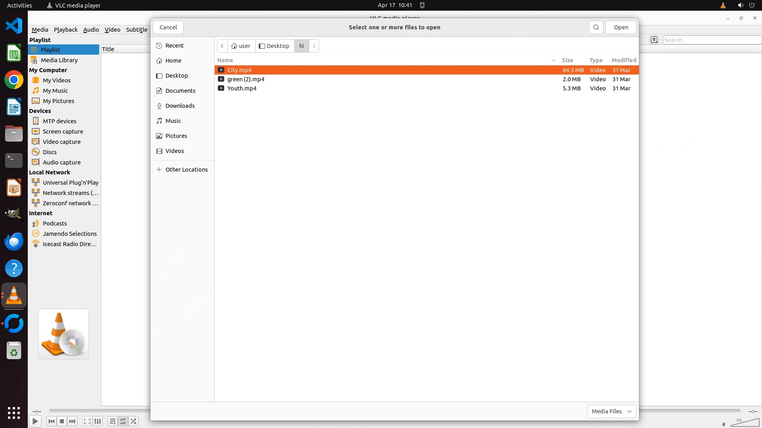
Task: Click the Open button in file dialog
Action: (x=621, y=27)
